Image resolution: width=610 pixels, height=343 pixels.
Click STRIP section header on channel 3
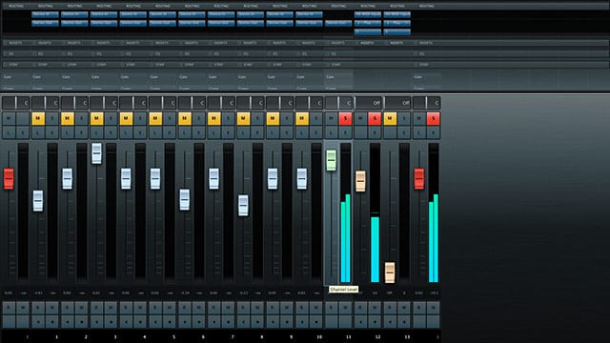tap(104, 65)
